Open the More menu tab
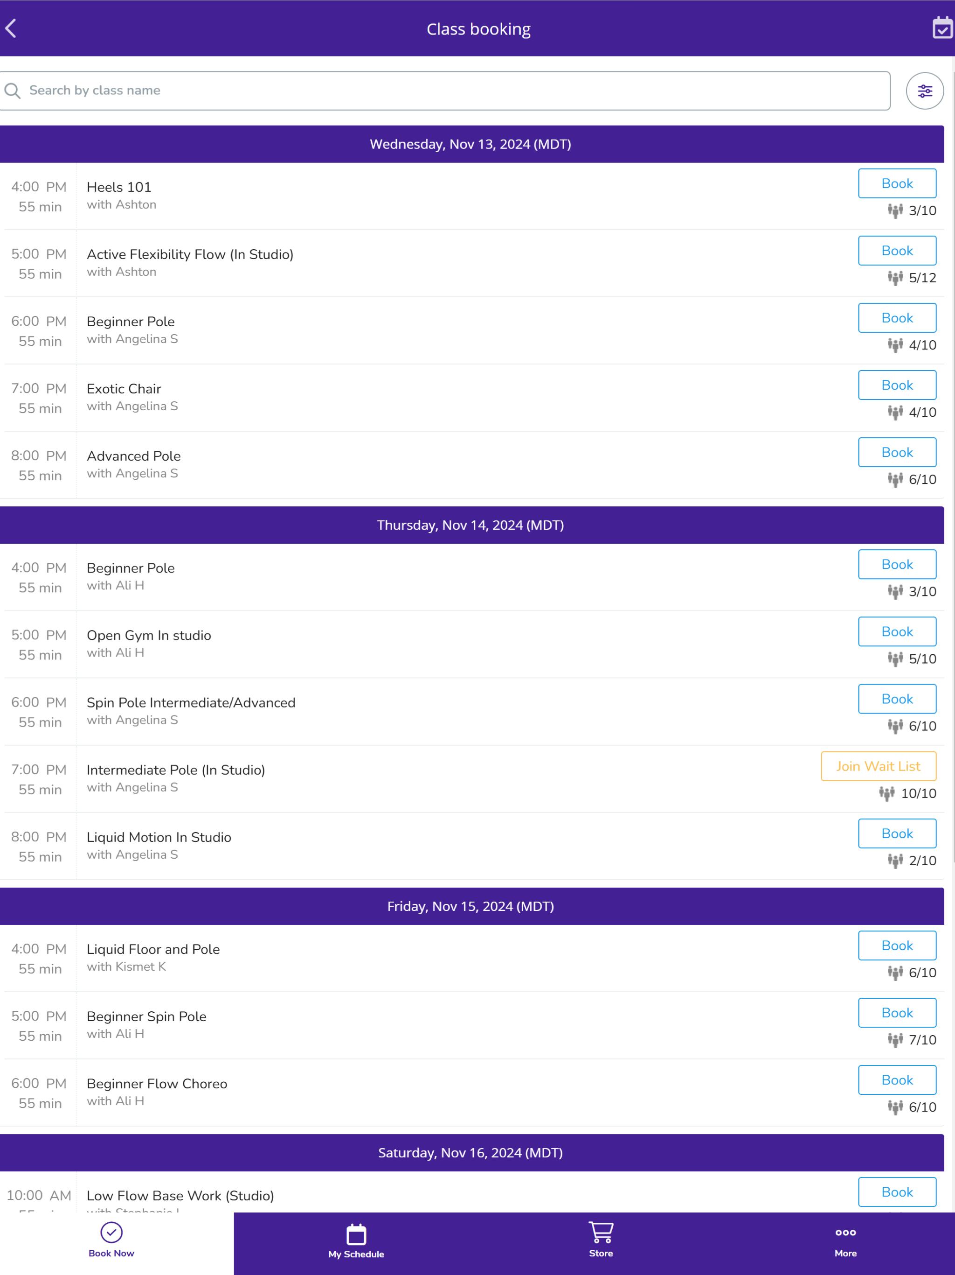The width and height of the screenshot is (955, 1275). click(x=845, y=1241)
